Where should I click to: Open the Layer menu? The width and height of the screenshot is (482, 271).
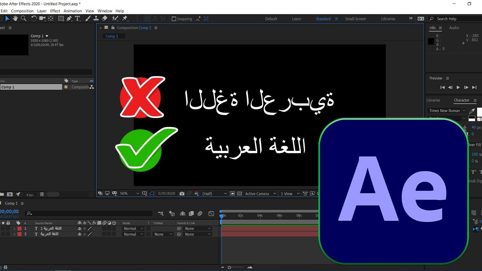[x=42, y=11]
